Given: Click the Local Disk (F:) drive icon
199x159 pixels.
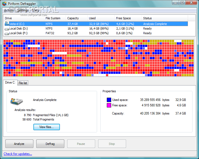Looking at the screenshot, I should [7, 34].
